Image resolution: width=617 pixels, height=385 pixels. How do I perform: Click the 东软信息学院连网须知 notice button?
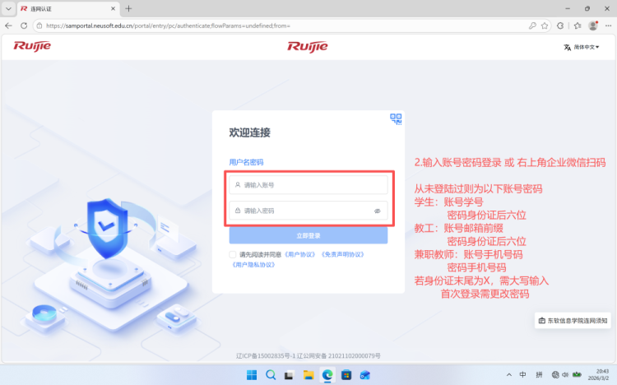point(573,321)
